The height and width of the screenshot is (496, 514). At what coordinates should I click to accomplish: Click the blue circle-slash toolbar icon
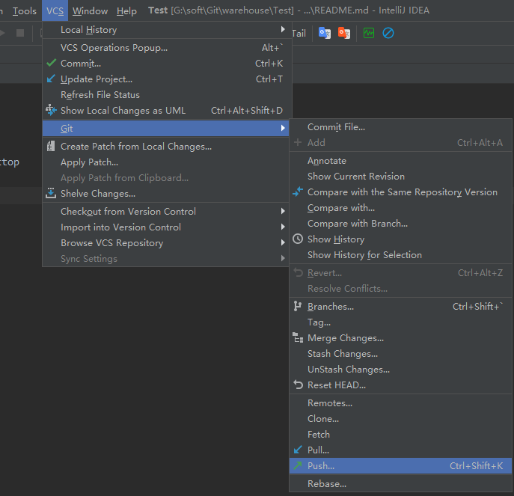pyautogui.click(x=388, y=33)
